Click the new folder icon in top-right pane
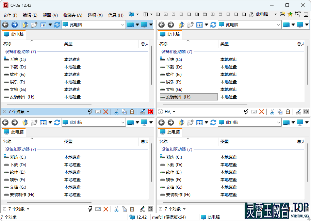This screenshot has width=311, height=221. [190, 25]
